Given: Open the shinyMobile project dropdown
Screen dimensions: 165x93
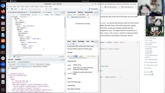Looking at the screenshot, I should [94, 9].
